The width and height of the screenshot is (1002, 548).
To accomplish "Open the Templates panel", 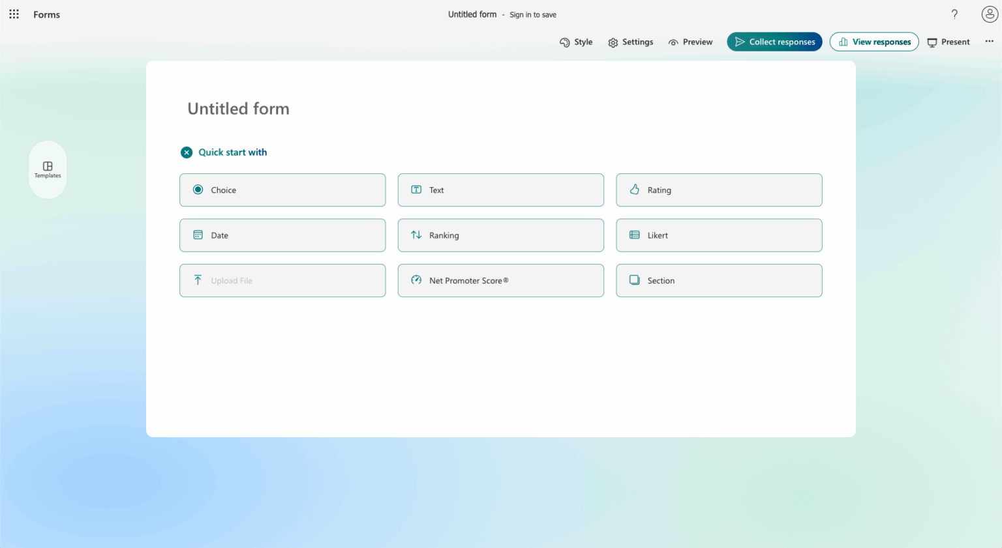I will [47, 169].
